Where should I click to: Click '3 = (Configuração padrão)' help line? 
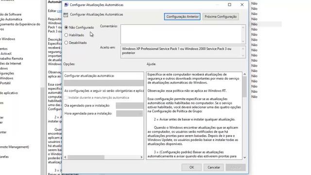189,152
